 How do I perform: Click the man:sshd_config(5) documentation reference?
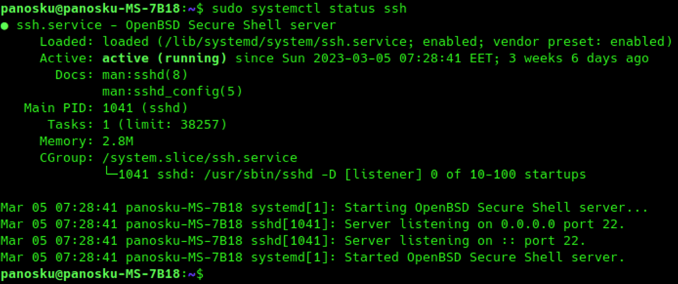(x=172, y=91)
